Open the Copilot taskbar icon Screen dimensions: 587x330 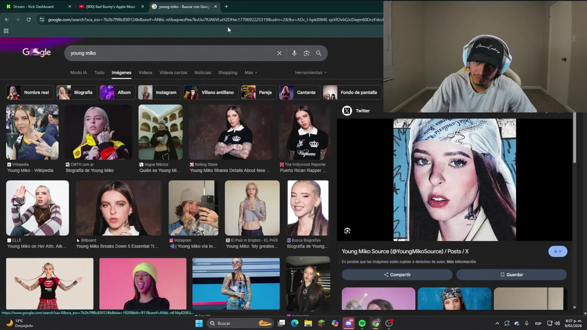coord(335,323)
